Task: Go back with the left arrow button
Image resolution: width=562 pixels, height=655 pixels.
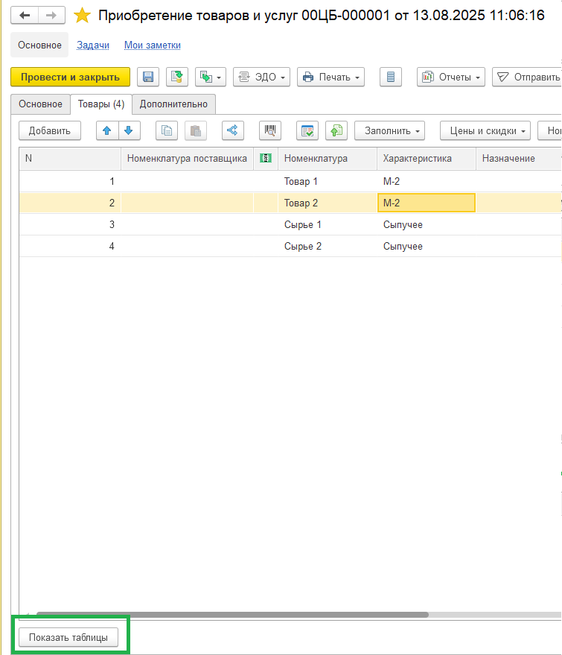Action: (25, 16)
